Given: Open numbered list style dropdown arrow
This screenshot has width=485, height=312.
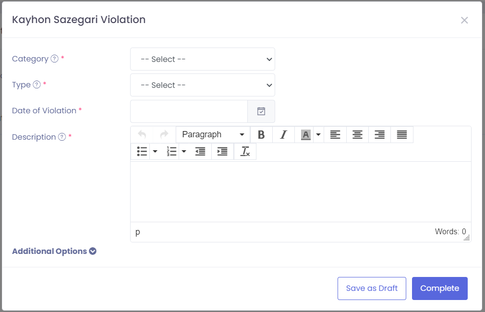Looking at the screenshot, I should [x=184, y=152].
